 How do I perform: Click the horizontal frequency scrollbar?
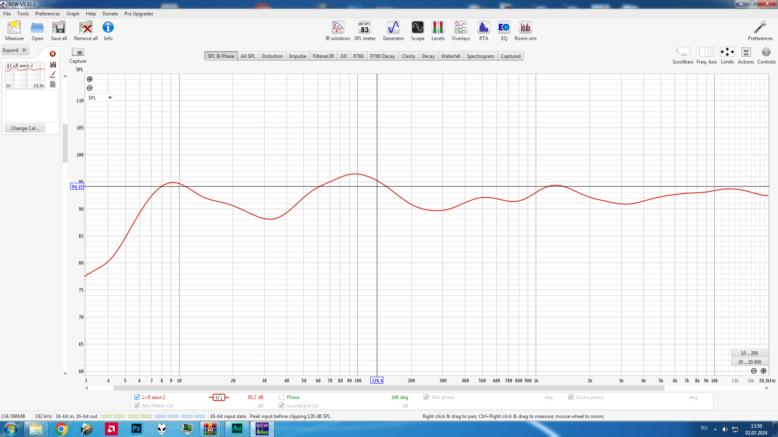point(389,388)
